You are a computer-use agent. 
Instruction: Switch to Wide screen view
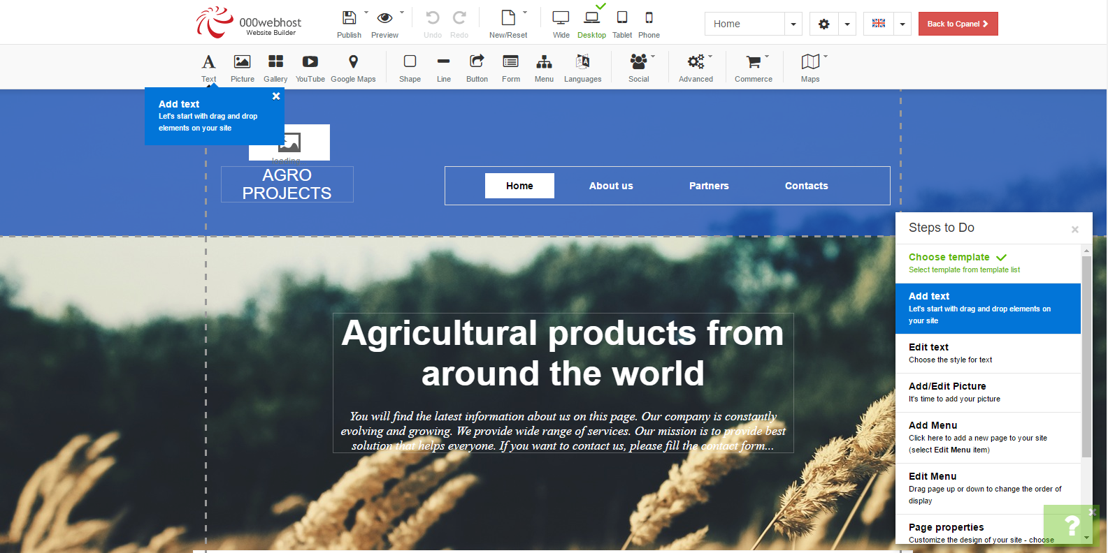(561, 18)
